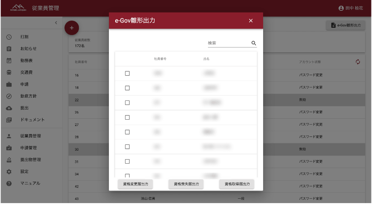Click employee number 16 in background table
Viewport: 372px width, 204px height.
pos(77,75)
